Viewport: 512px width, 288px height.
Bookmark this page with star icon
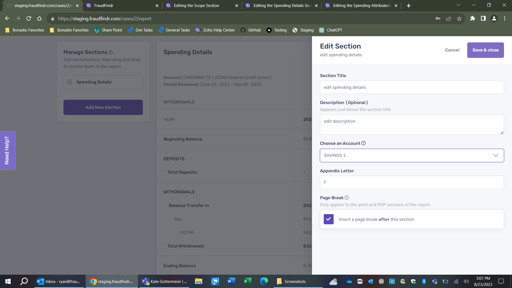459,18
